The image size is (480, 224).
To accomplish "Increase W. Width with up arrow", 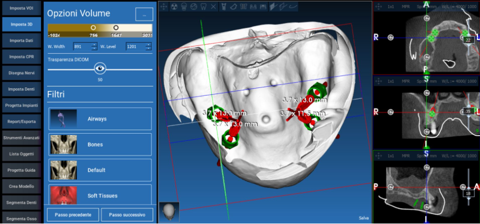I will pyautogui.click(x=94, y=45).
